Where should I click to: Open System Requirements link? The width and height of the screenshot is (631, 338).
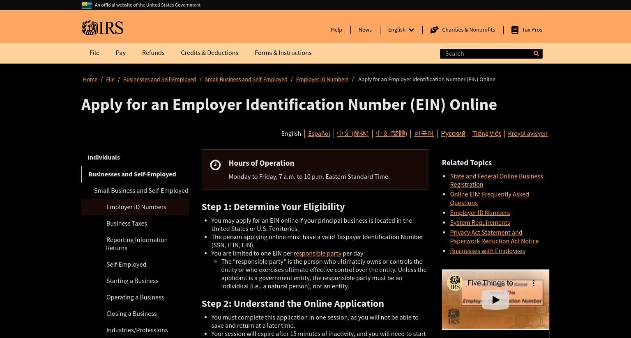480,222
